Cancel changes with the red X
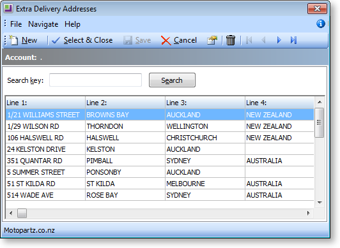Viewport: 340px width, 248px height. pos(166,40)
